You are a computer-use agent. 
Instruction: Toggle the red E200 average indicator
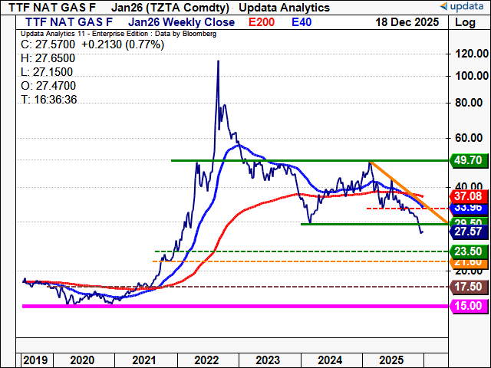[x=264, y=22]
